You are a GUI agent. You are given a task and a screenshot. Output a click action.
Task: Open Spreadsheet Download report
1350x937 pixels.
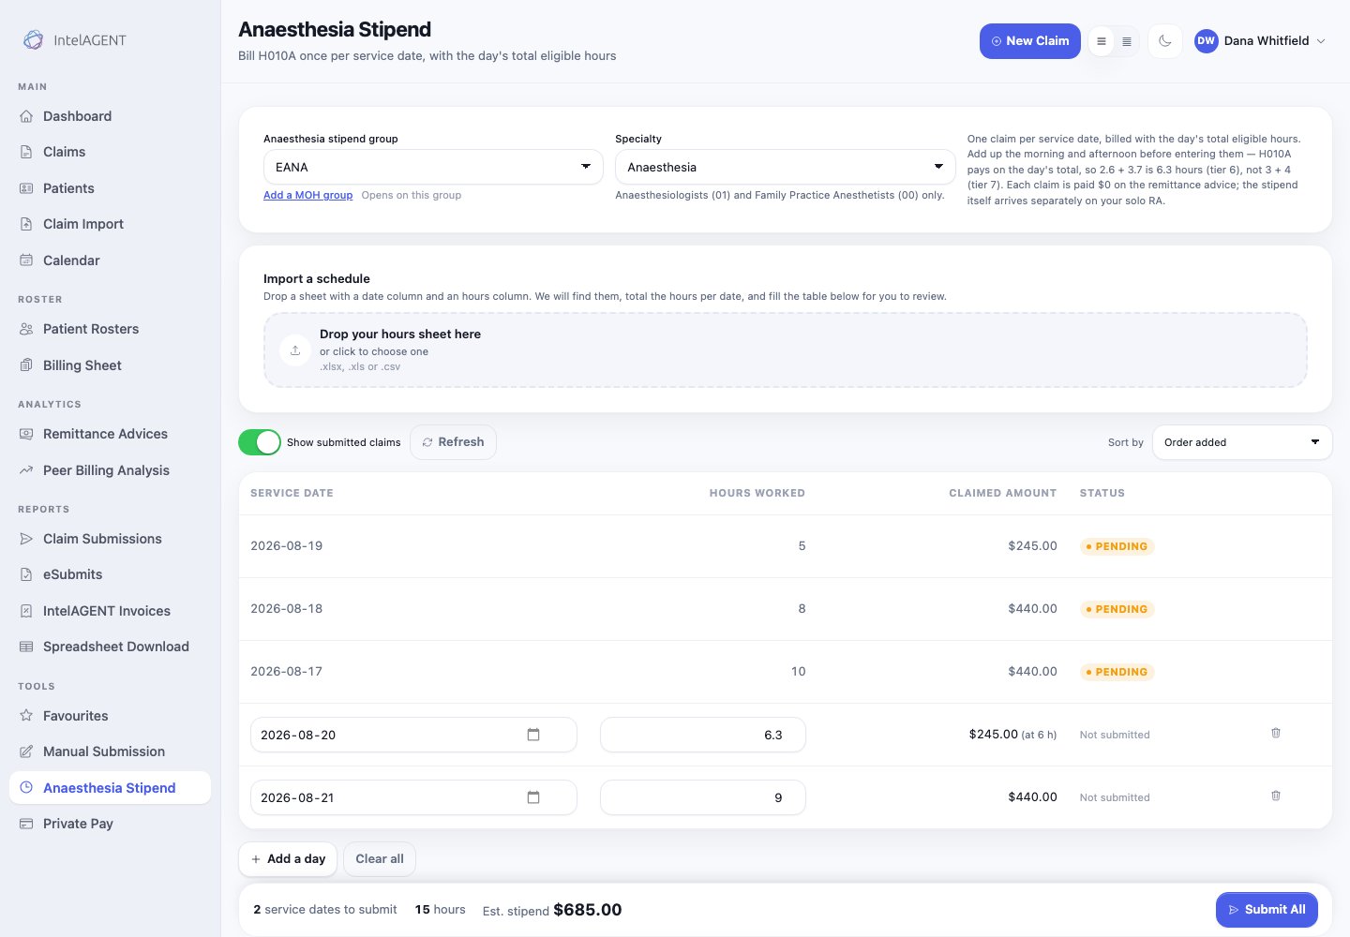tap(110, 647)
